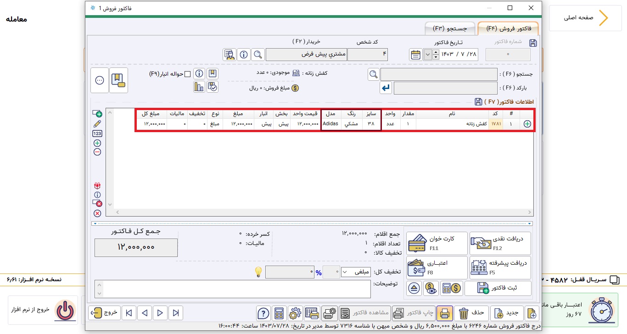Click the new-document icon at toolbar's right end

(532, 313)
